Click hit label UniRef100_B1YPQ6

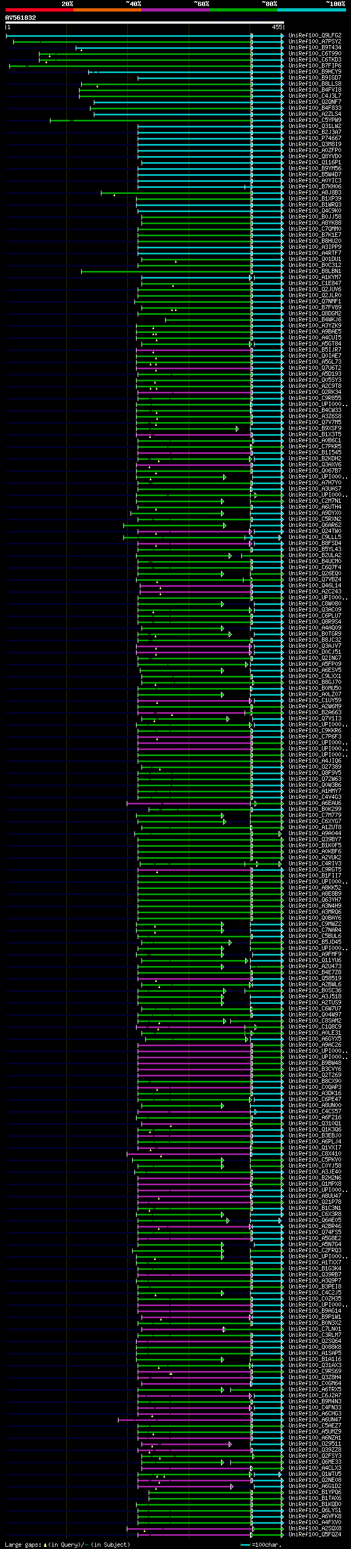(315, 1492)
